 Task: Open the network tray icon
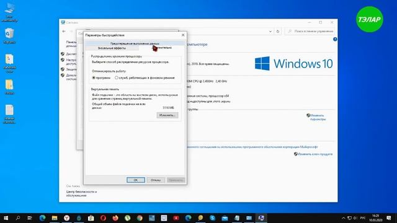[x=349, y=218]
